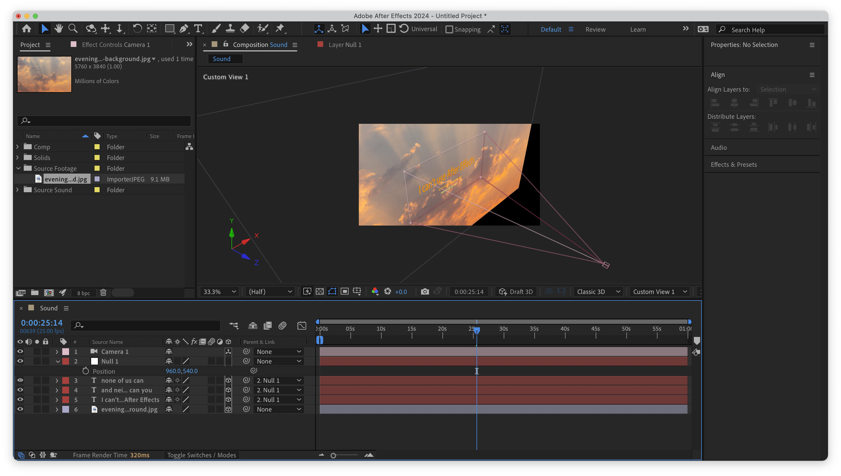Image resolution: width=841 pixels, height=476 pixels.
Task: Click the Take Snapshot camera icon
Action: 424,292
